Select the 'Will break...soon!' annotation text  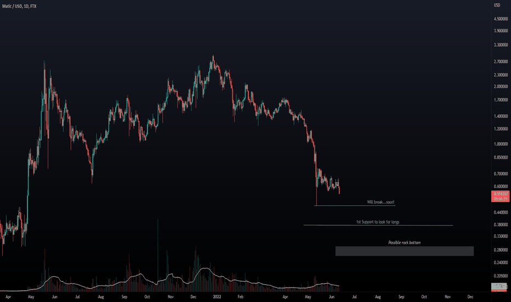point(381,202)
